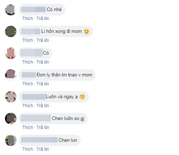This screenshot has height=155, width=179.
Task: Open avatar beside "Chen luôn.so gj" comment
Action: pos(11,119)
